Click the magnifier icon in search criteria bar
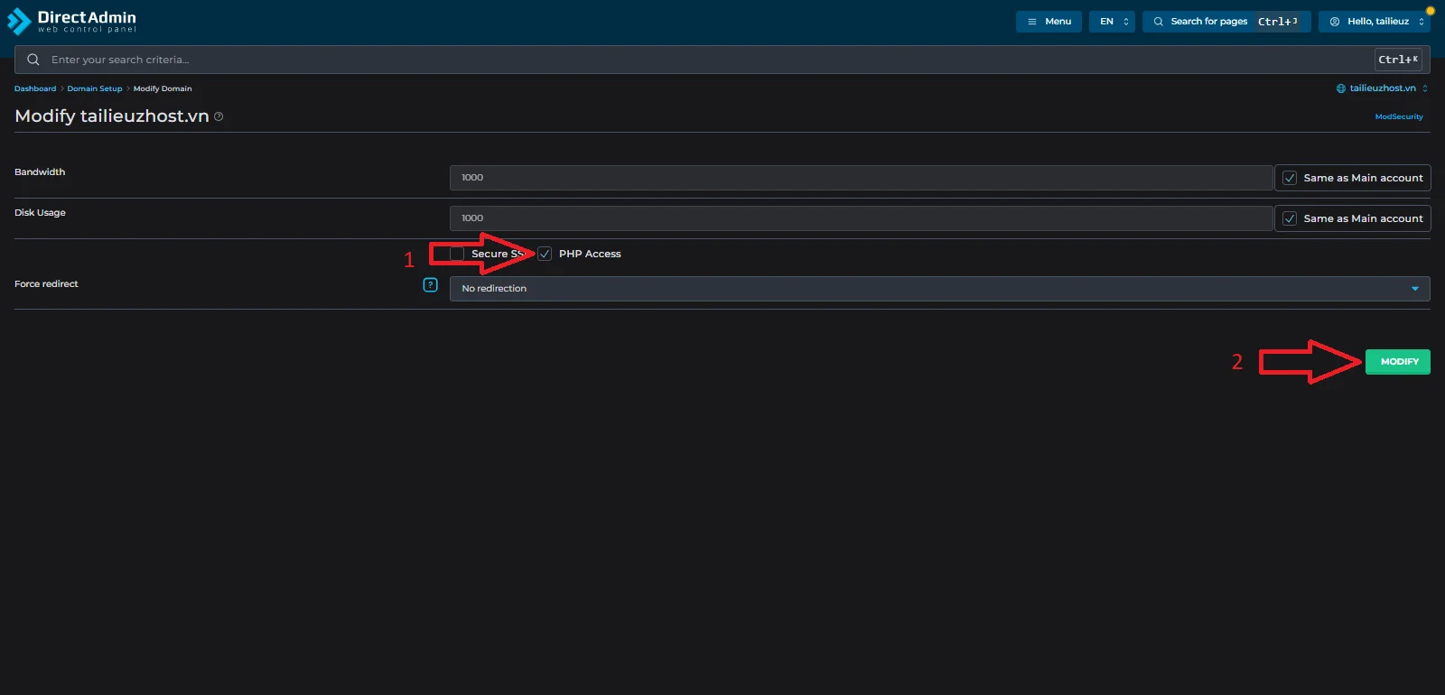The height and width of the screenshot is (695, 1445). (33, 60)
